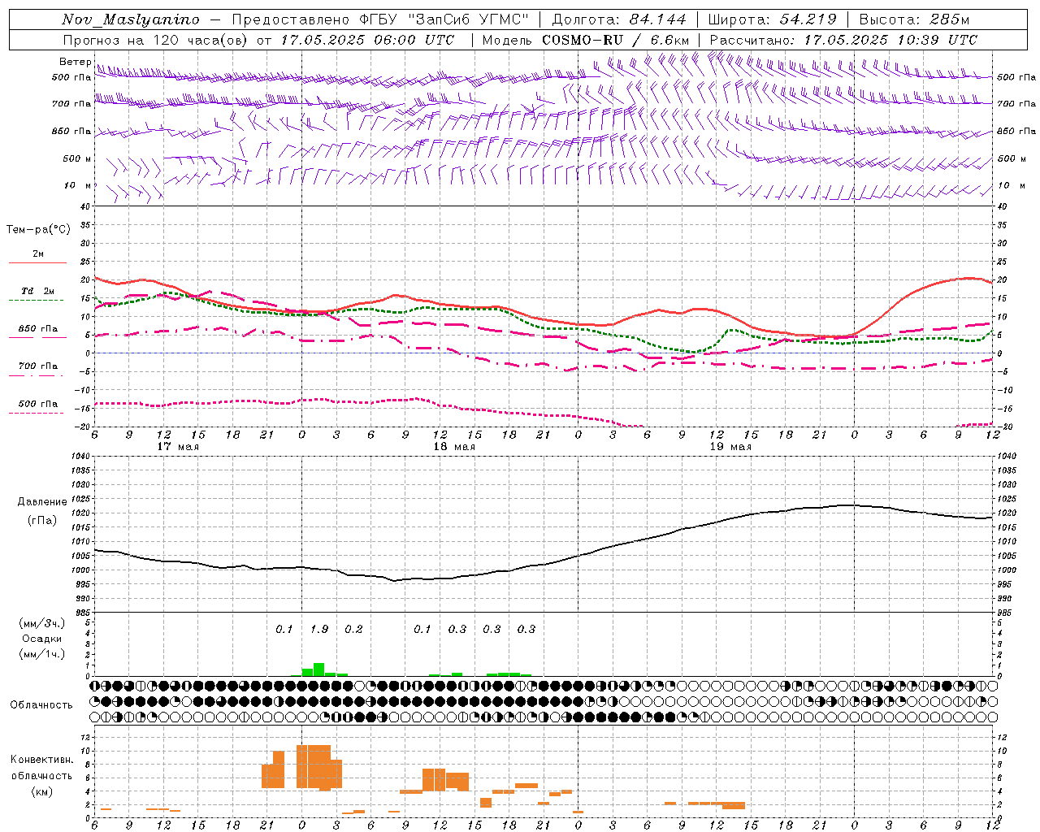Click the Ветер panel label
This screenshot has width=1040, height=832.
tap(75, 62)
